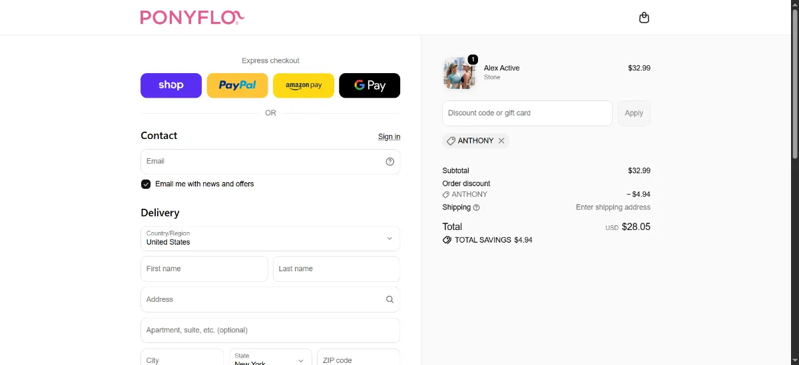This screenshot has width=799, height=365.
Task: Click the Stone variant text
Action: (x=492, y=77)
